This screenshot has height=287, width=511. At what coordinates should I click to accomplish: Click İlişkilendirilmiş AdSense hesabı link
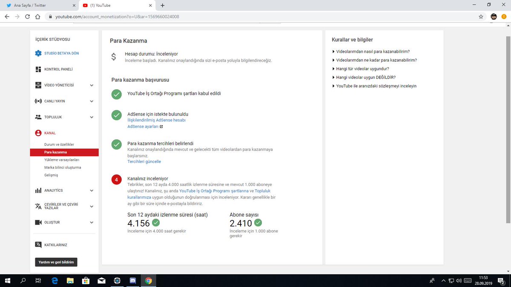(x=156, y=120)
